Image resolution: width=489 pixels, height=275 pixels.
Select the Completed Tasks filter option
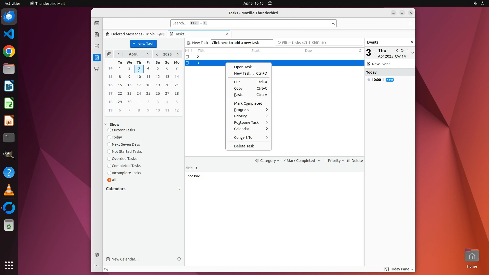(109, 166)
